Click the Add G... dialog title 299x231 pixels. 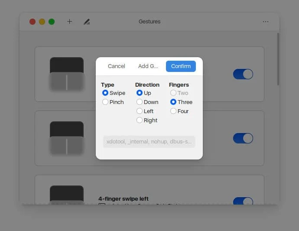[148, 66]
